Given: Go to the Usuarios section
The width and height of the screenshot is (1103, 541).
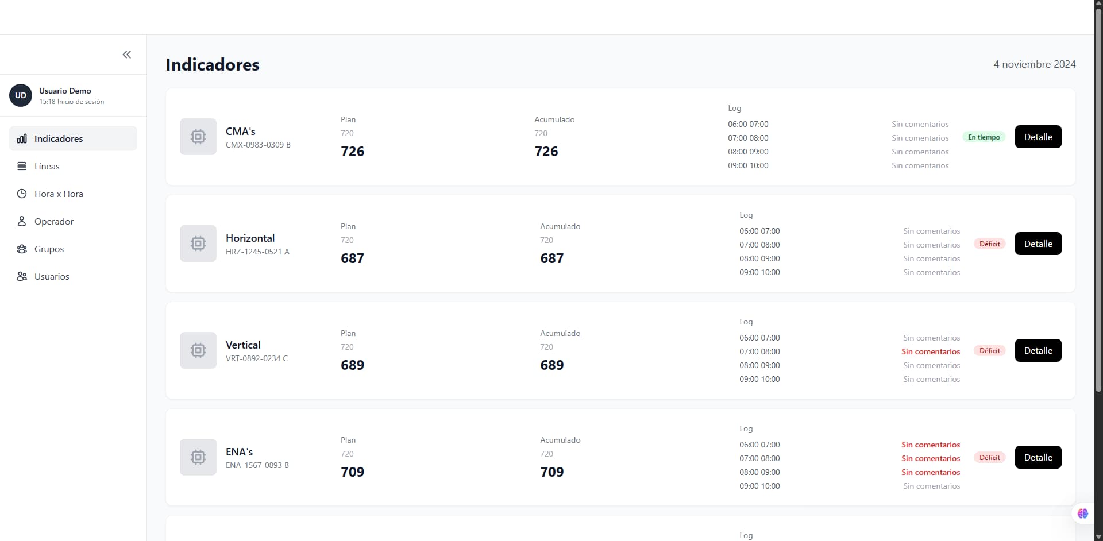Looking at the screenshot, I should 52,276.
